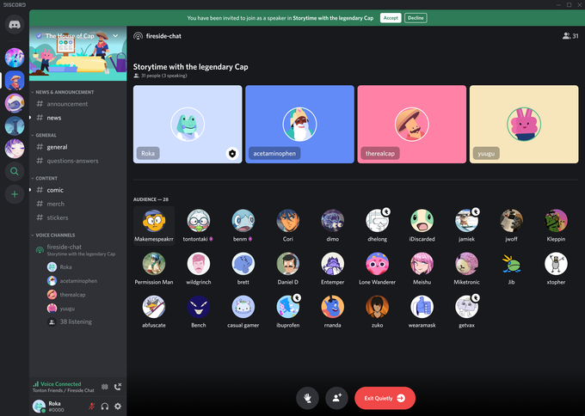
Task: Collapse the NEWS & ANNOUNCEMENT category
Action: [63, 92]
